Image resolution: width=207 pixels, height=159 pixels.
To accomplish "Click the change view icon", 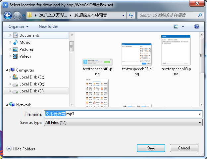I will click(176, 26).
